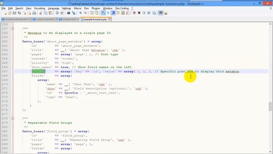
Task: Zoom in using the toolbar icon
Action: [x=80, y=13]
